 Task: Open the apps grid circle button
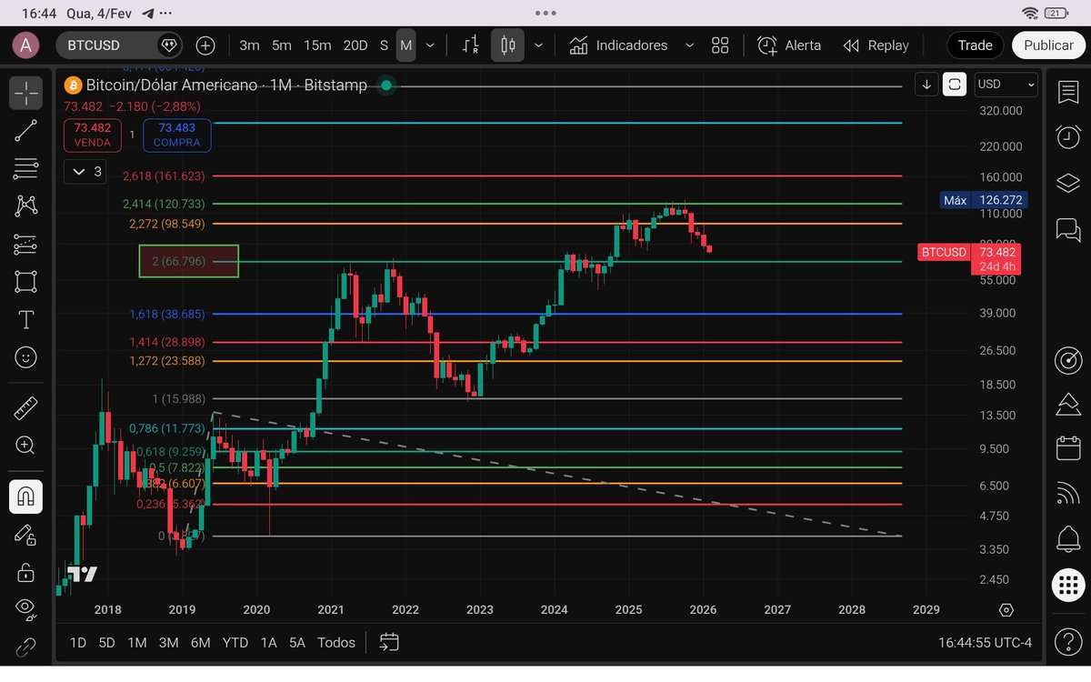(x=1068, y=585)
